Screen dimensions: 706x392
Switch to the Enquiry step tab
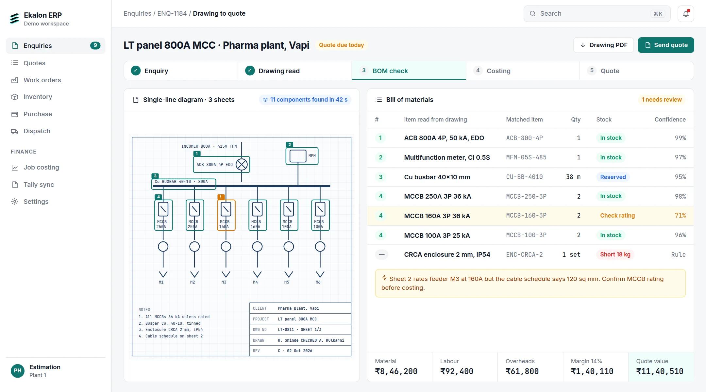tap(181, 71)
